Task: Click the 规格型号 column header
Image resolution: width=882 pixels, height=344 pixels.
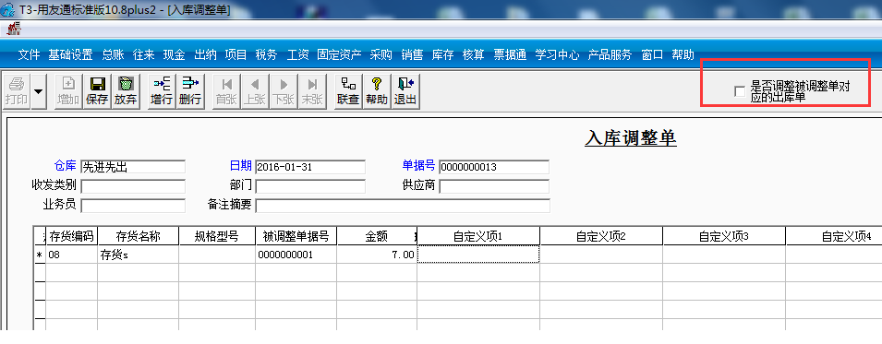Action: [217, 237]
